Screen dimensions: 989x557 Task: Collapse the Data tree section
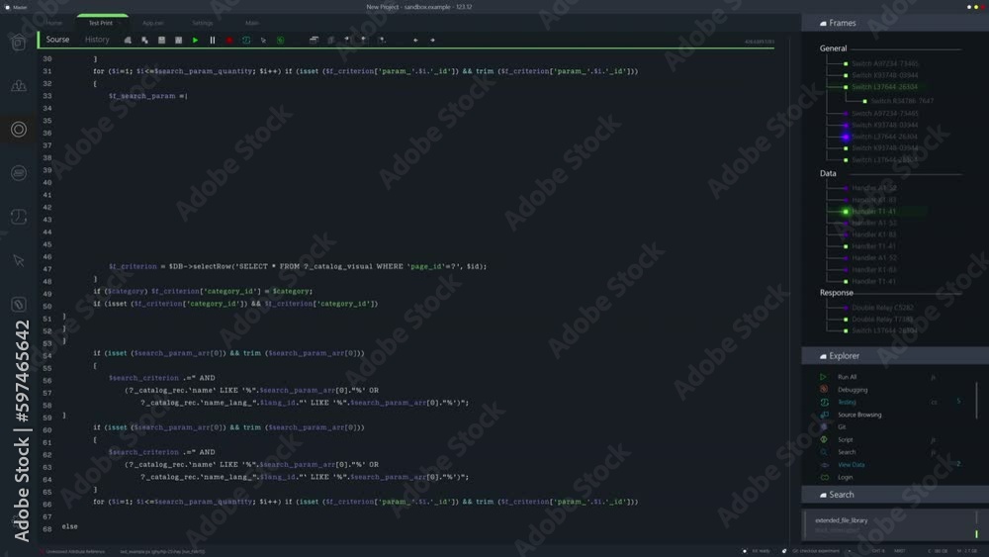click(828, 173)
